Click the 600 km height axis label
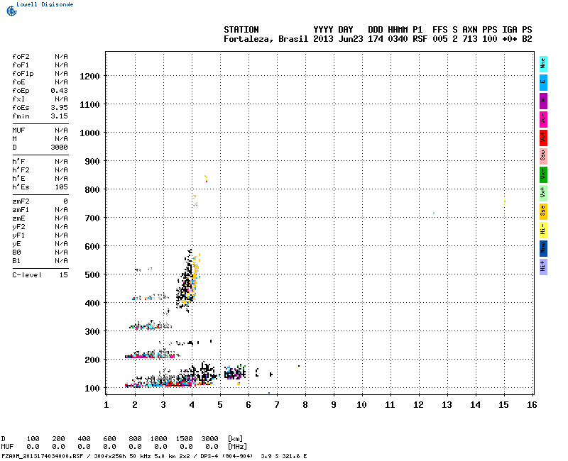The image size is (568, 461). [x=92, y=246]
